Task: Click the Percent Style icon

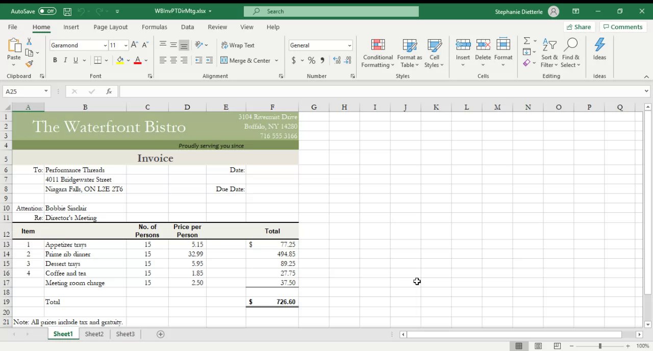Action: [311, 60]
